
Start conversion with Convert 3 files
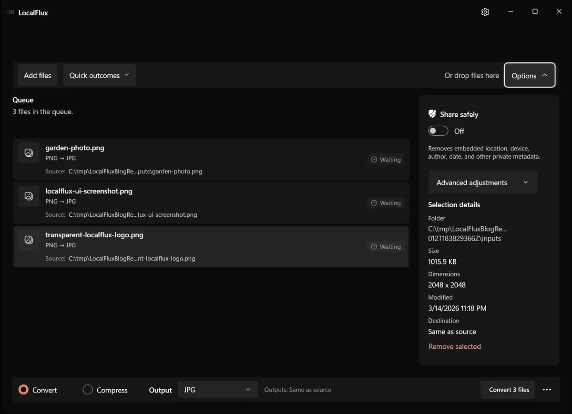(x=509, y=390)
